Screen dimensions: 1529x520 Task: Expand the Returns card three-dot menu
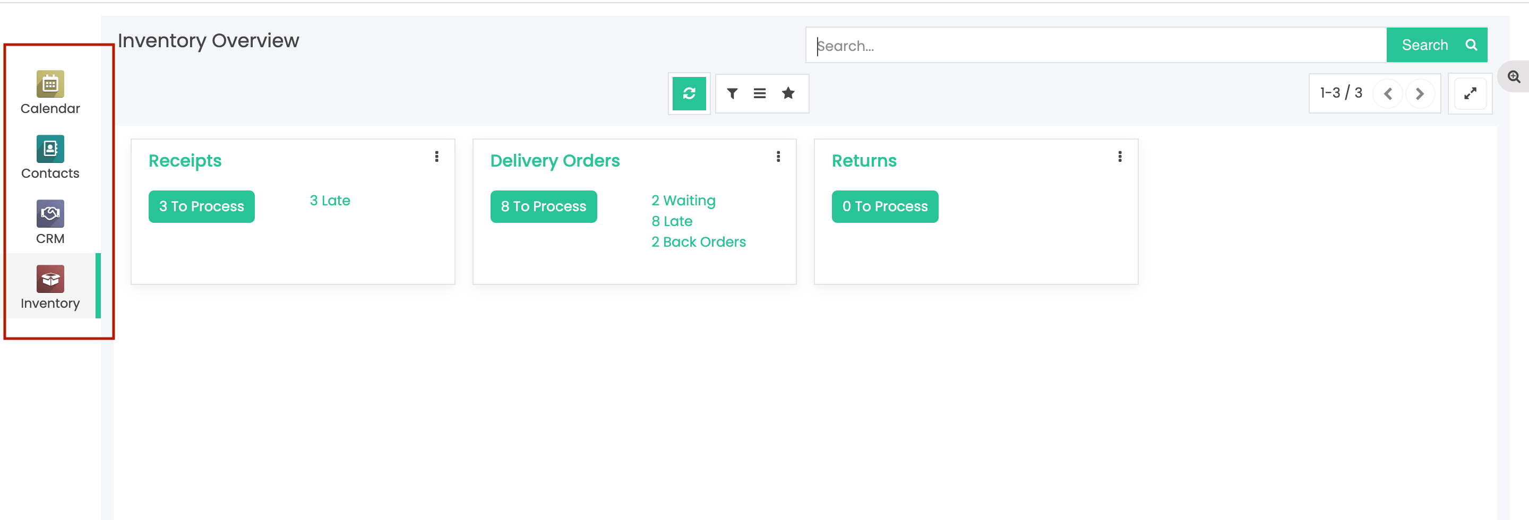click(1120, 157)
